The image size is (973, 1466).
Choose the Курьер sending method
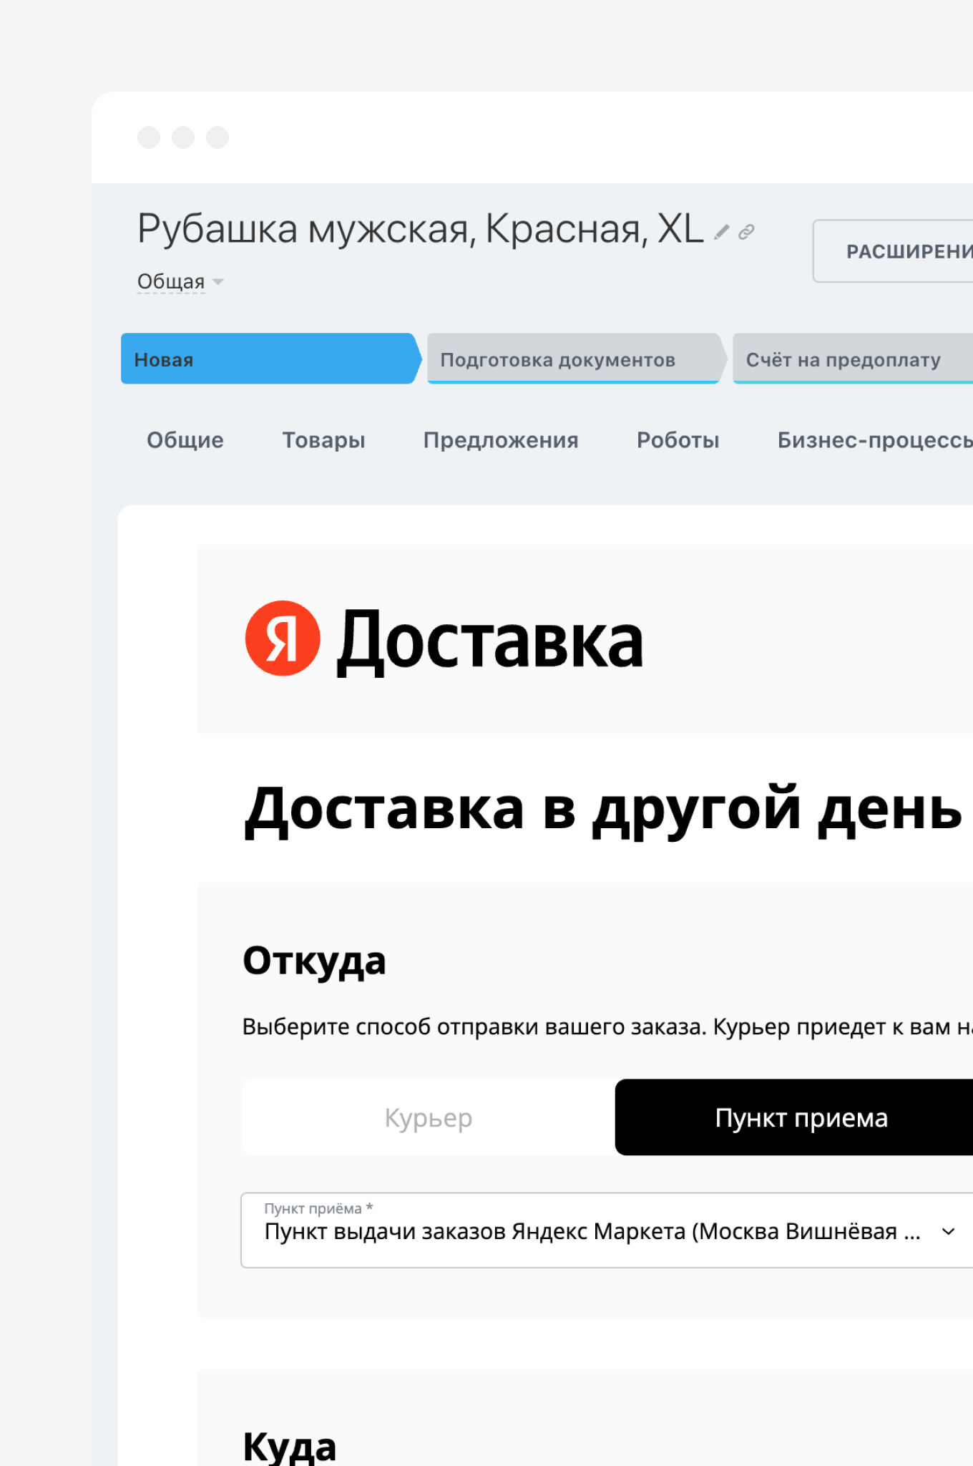click(429, 1117)
